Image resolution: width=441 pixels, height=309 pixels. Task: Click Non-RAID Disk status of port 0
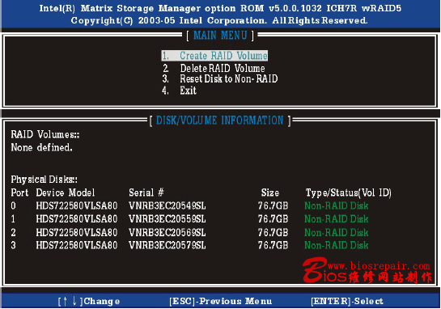point(337,205)
